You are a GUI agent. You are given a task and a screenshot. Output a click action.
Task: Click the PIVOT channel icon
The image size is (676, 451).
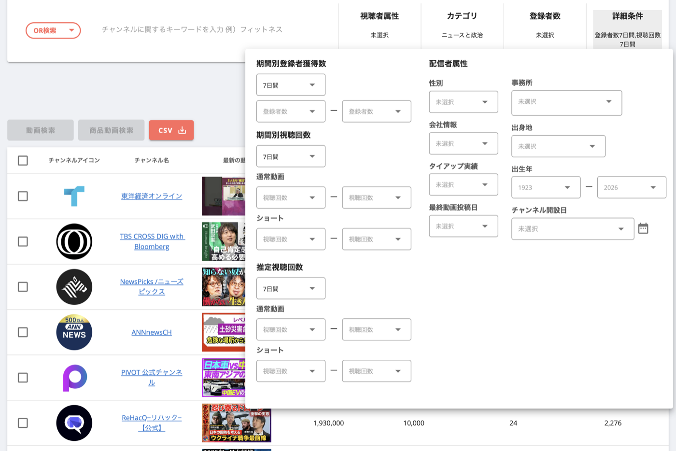coord(75,378)
